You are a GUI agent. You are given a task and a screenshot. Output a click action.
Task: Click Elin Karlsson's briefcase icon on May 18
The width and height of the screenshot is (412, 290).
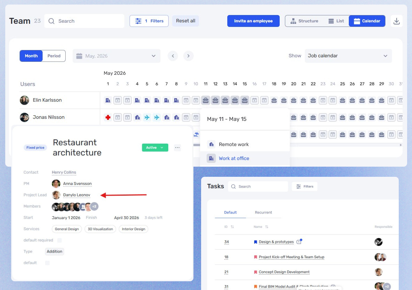coord(274,100)
